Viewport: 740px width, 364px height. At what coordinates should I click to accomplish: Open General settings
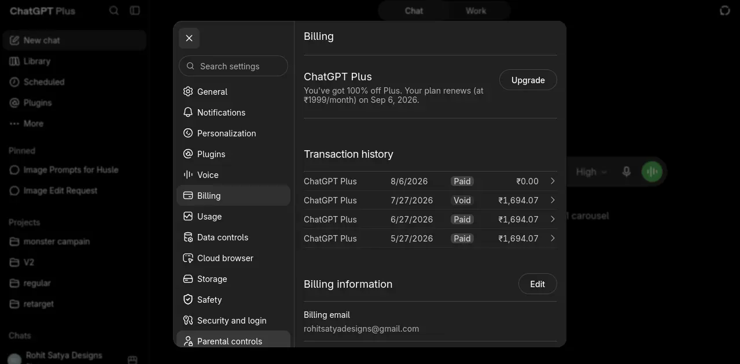coord(233,91)
